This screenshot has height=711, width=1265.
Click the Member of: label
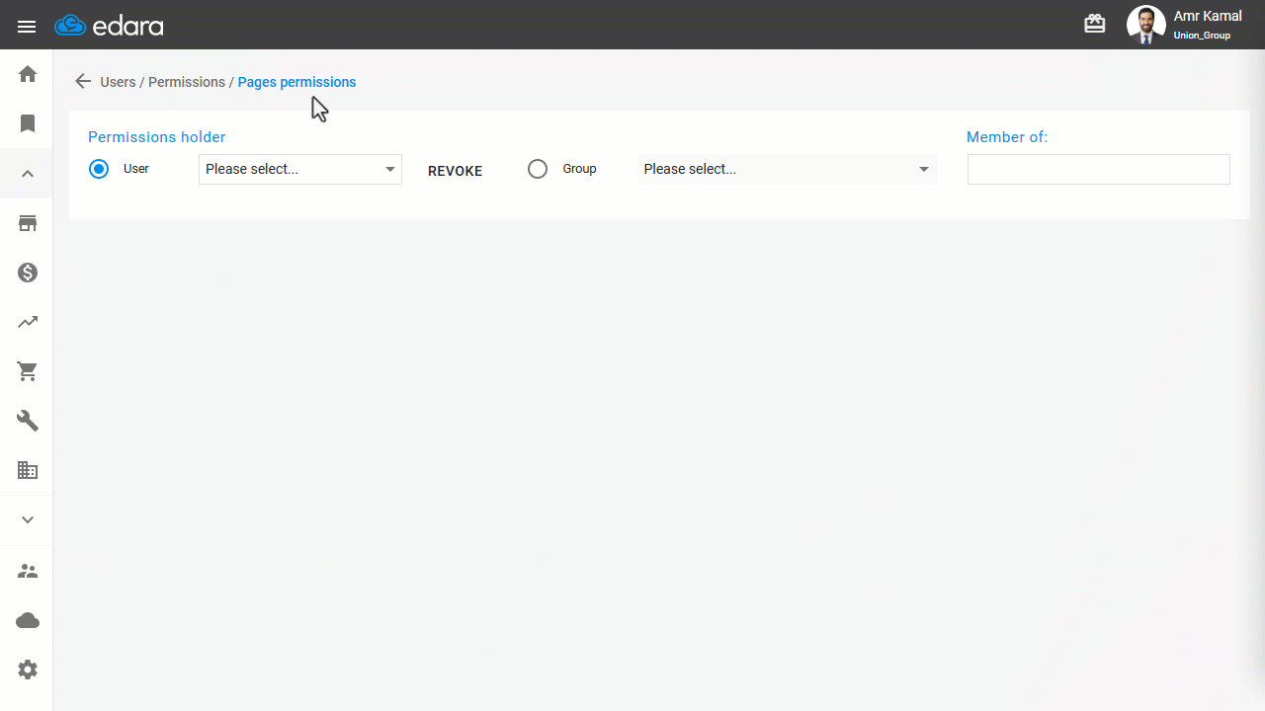pos(1007,137)
